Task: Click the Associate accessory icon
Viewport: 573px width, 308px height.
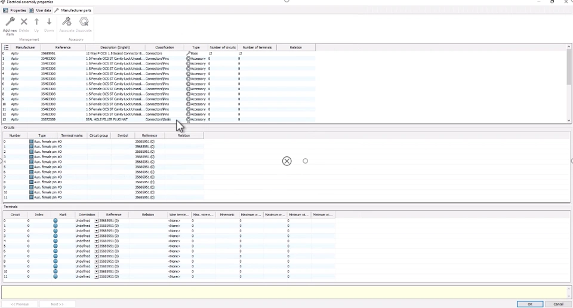Action: point(66,22)
